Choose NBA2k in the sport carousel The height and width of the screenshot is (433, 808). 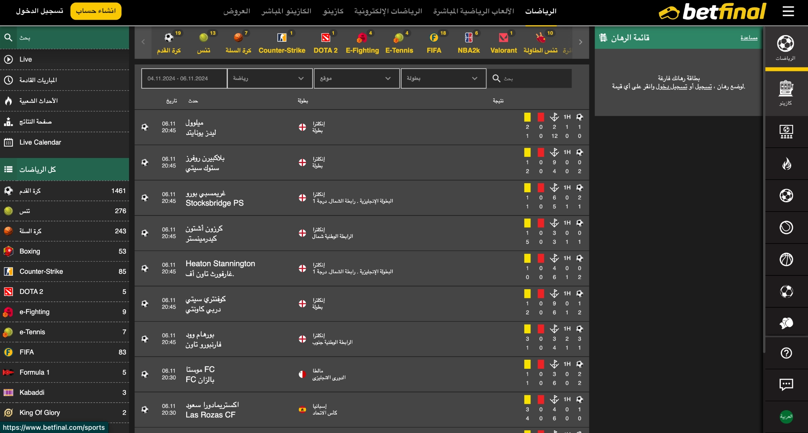[469, 43]
